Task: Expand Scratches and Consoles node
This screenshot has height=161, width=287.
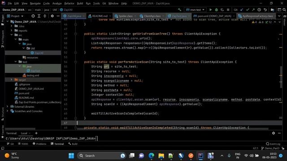Action: pyautogui.click(x=8, y=111)
